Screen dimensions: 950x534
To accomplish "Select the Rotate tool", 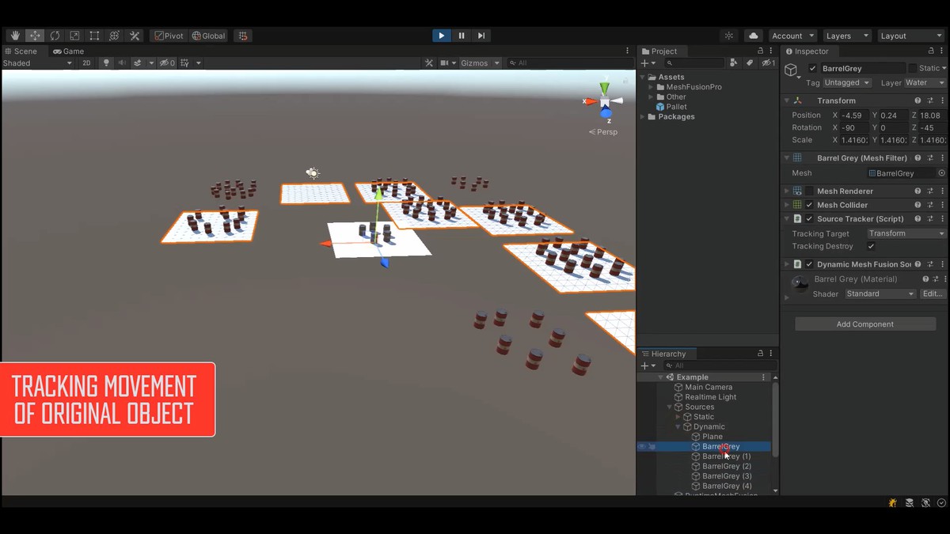I will [55, 36].
